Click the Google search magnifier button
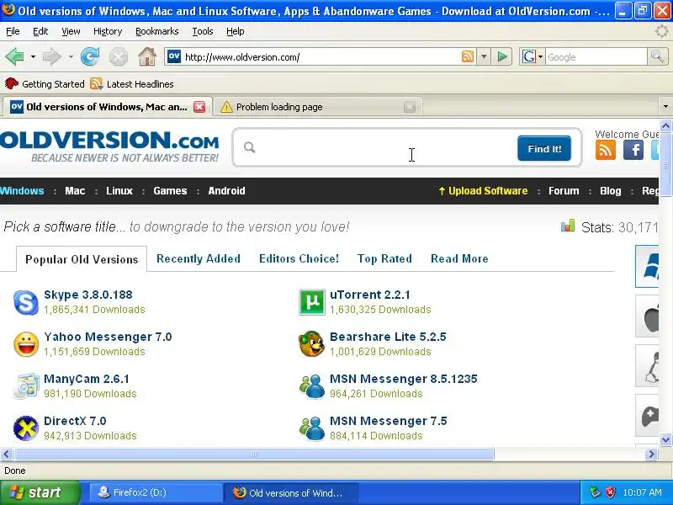The height and width of the screenshot is (505, 673). coord(657,56)
